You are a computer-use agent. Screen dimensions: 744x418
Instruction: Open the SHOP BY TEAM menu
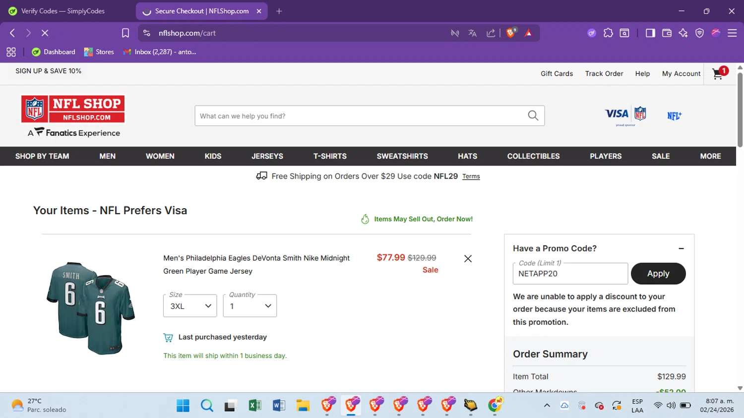click(x=42, y=156)
